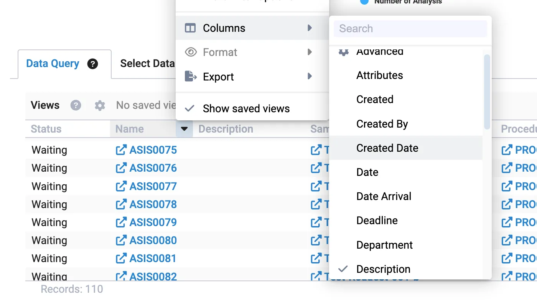Click the Columns panel icon in the menu

point(191,28)
